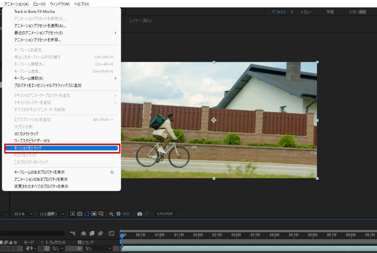This screenshot has height=253, width=377.
Task: Open the (1/2画質) resolution dropdown
Action: pos(52,214)
